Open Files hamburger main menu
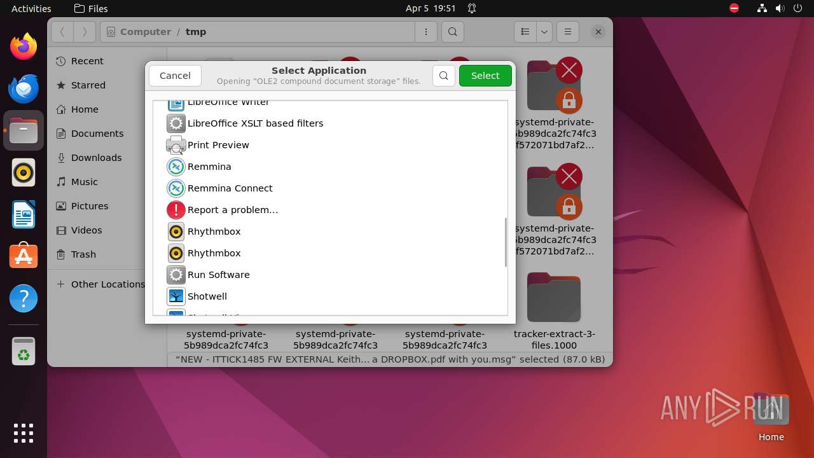 568,32
